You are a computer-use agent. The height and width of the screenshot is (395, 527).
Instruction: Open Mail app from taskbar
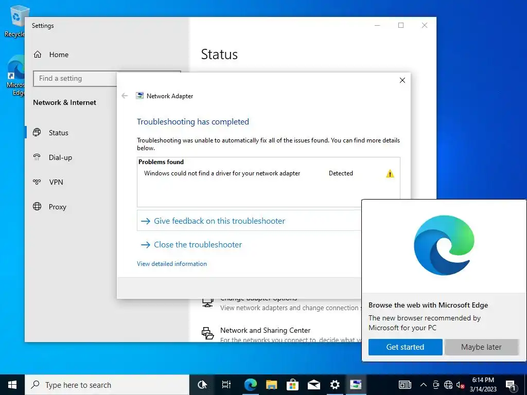(313, 385)
